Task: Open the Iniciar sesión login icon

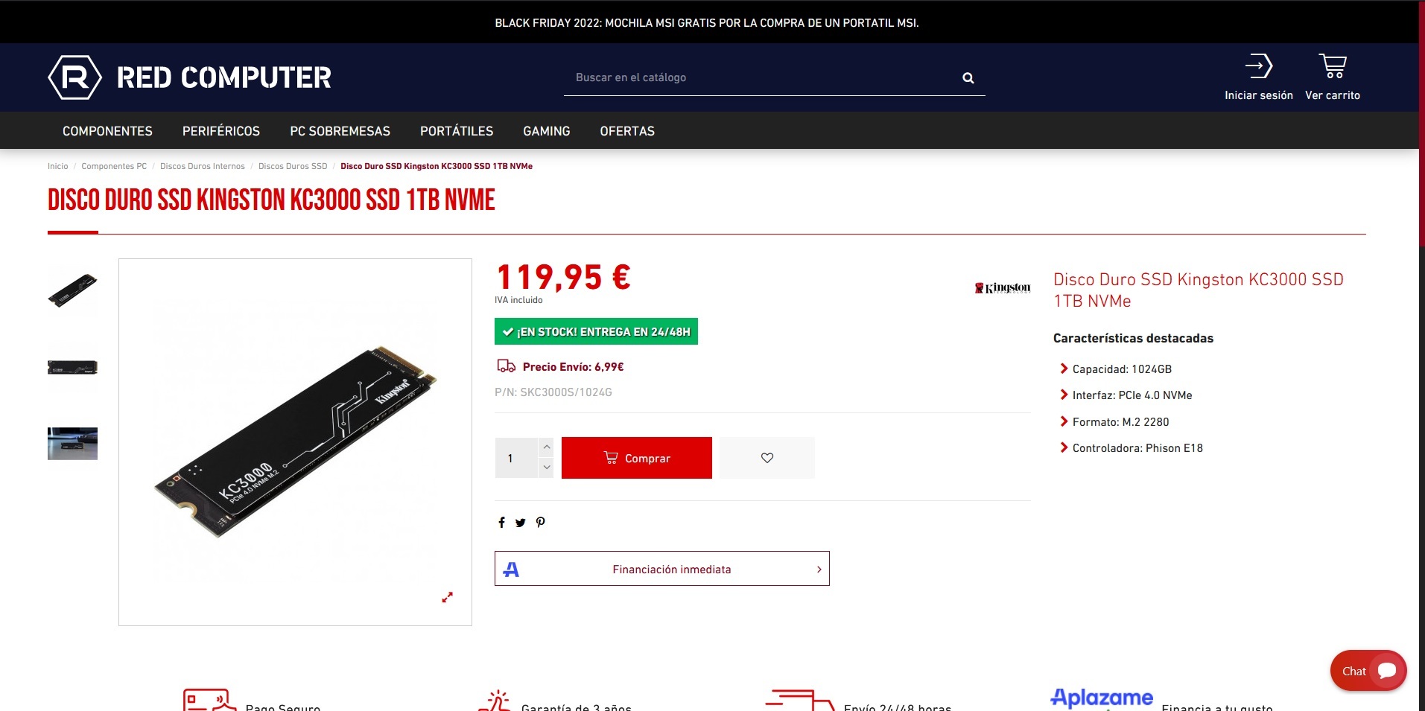Action: (x=1259, y=66)
